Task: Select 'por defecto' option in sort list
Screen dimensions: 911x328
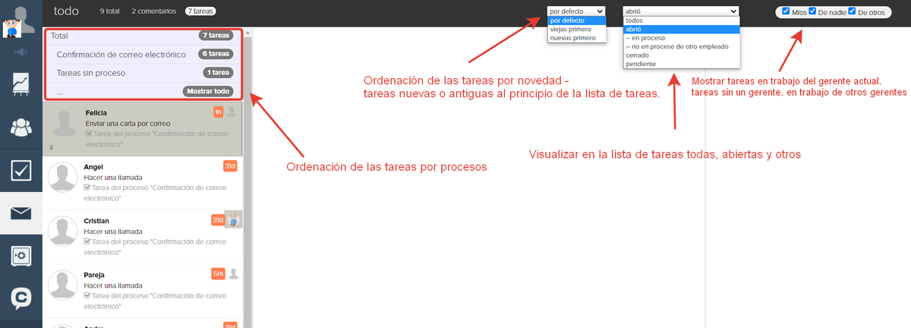Action: click(577, 20)
